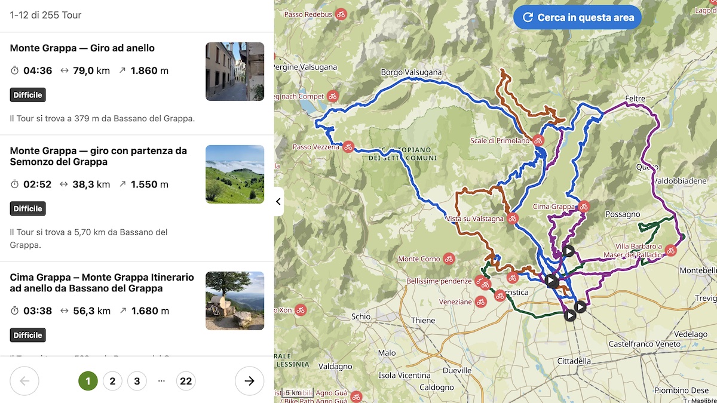
Task: Open results page 3
Action: coord(137,381)
